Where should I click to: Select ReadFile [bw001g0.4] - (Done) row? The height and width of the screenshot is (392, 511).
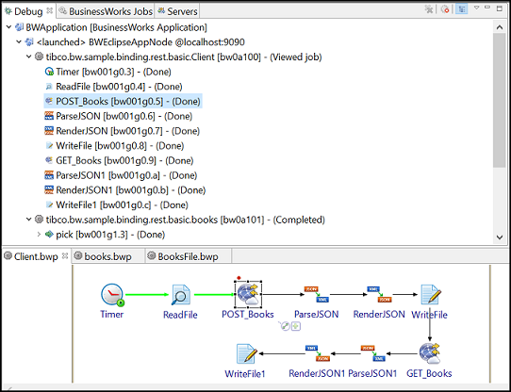pos(113,87)
